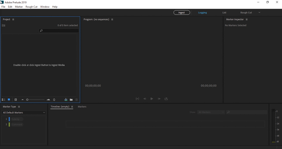Open the All Default Markers dropdown
Image resolution: width=282 pixels, height=149 pixels.
coord(24,112)
